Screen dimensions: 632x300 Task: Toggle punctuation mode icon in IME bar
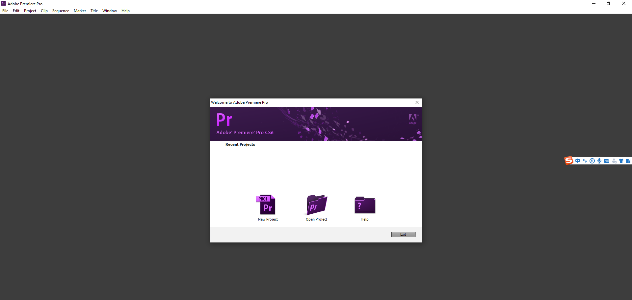click(585, 161)
